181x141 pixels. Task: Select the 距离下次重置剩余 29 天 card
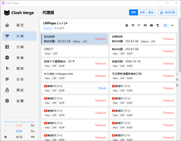pyautogui.click(x=75, y=63)
